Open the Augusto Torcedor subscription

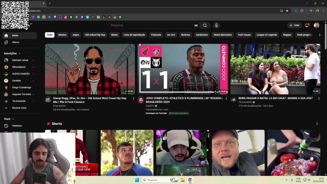19,94
